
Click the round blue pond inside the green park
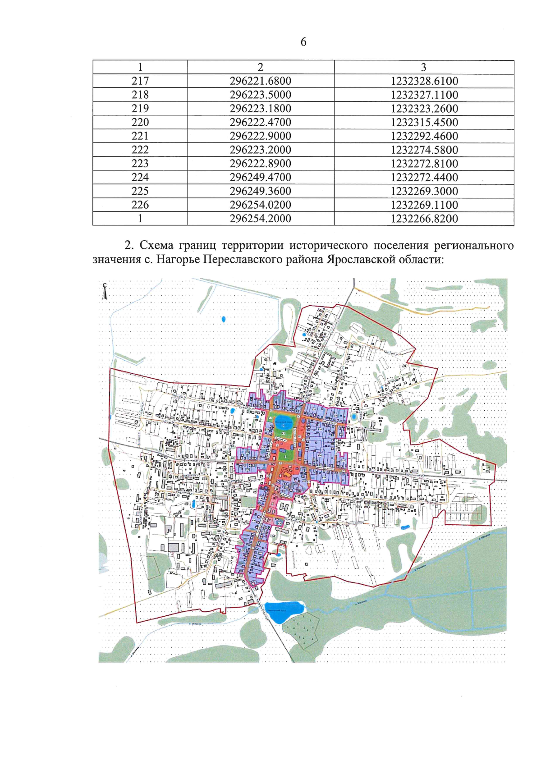pos(283,423)
